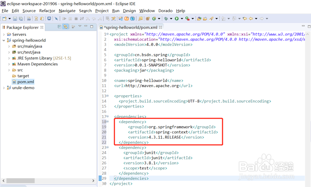Fold the project element at line 1

coord(108,34)
